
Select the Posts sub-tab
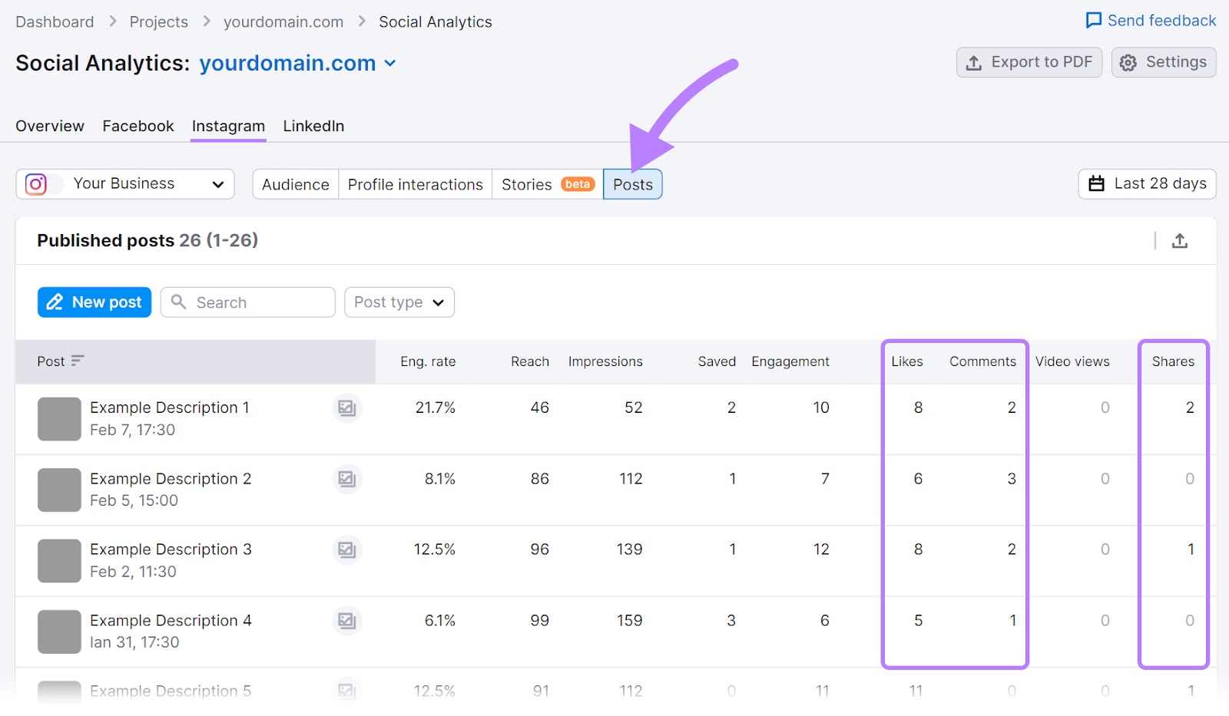pos(633,184)
